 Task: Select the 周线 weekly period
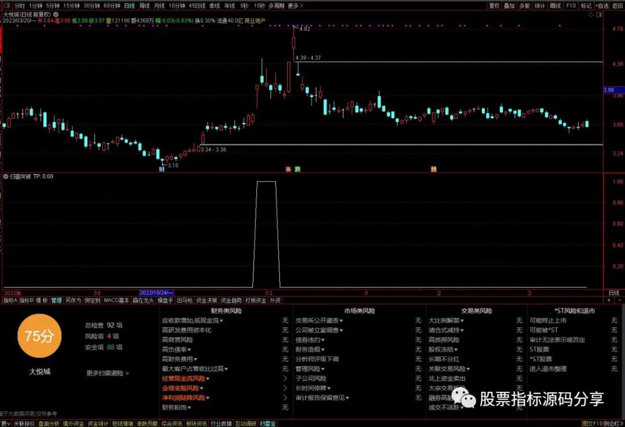tap(144, 6)
